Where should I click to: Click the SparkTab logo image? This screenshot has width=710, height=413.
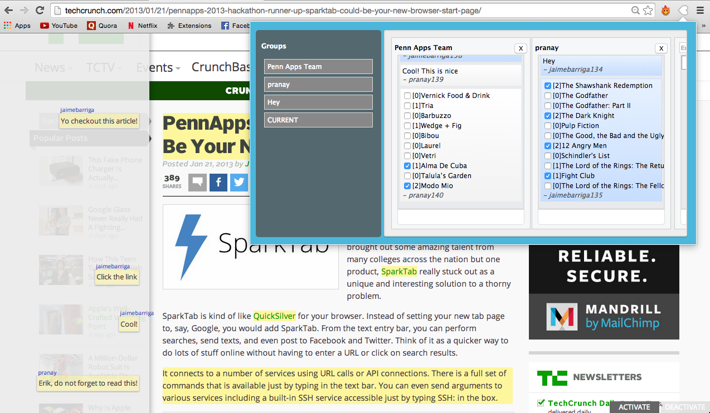click(x=251, y=247)
